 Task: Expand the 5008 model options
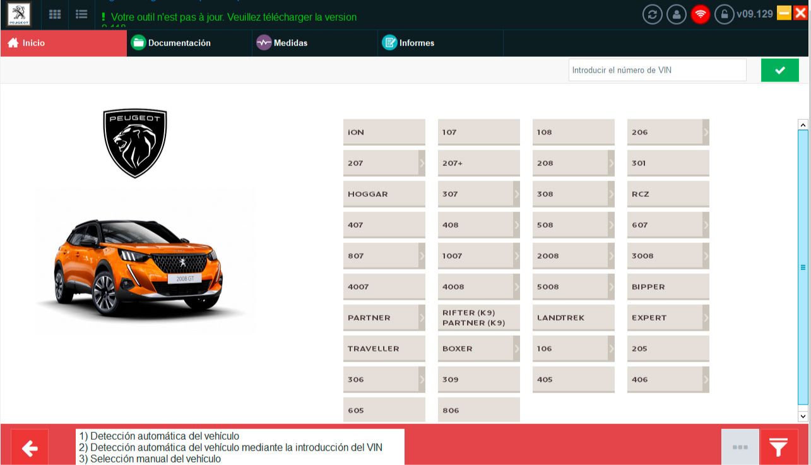(612, 286)
